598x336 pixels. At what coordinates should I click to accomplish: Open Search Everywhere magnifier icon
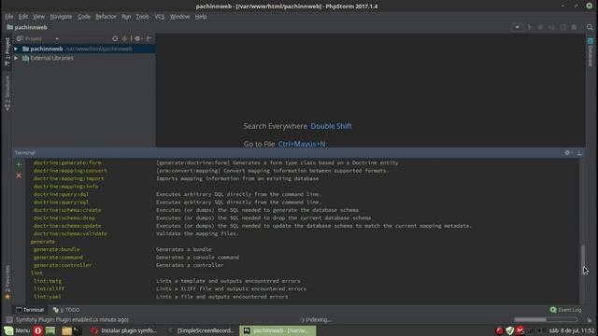590,27
